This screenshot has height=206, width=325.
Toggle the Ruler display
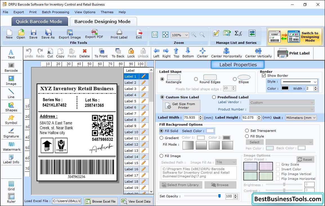tap(11, 198)
